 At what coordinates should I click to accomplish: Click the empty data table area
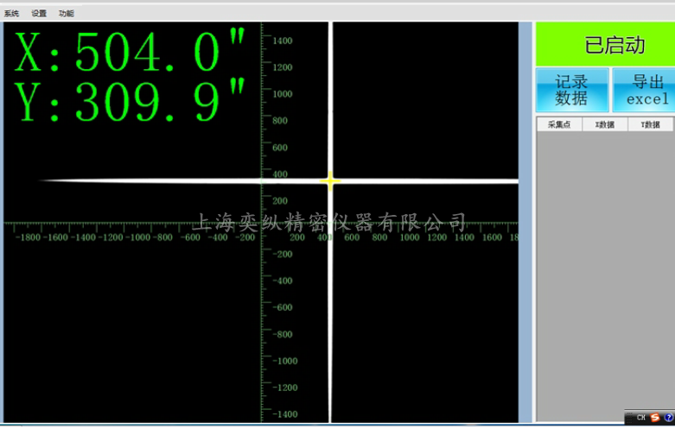605,276
